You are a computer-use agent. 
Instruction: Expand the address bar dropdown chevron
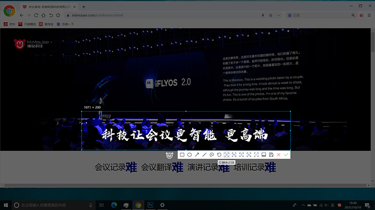pyautogui.click(x=278, y=15)
